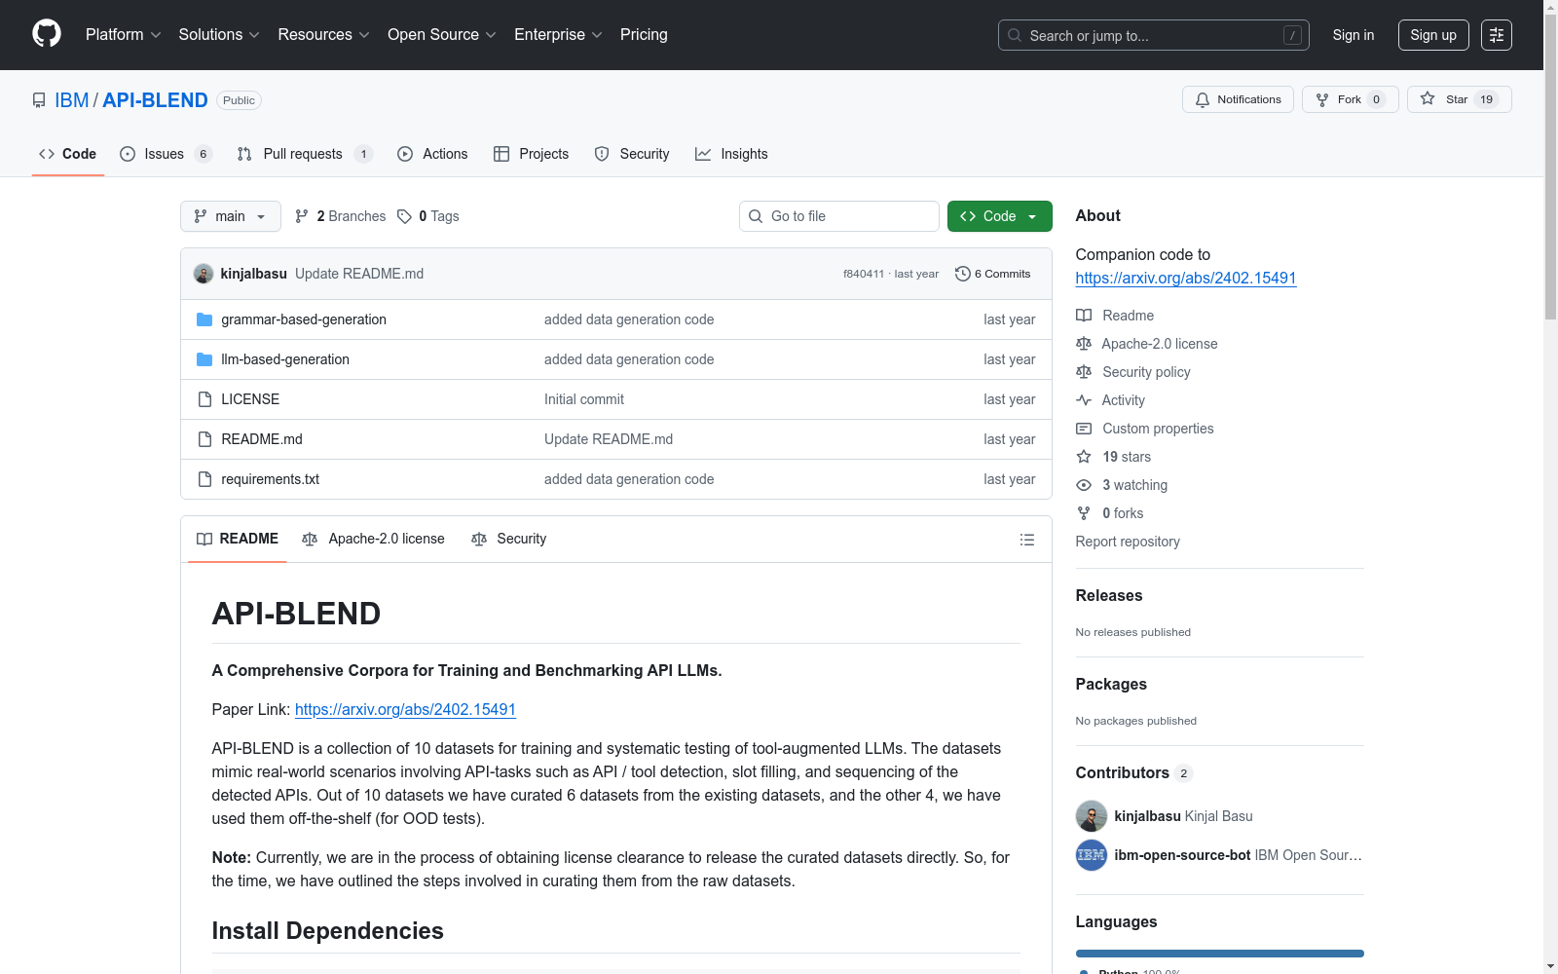Open the Paper Link arxiv URL in README
This screenshot has width=1558, height=974.
[405, 709]
